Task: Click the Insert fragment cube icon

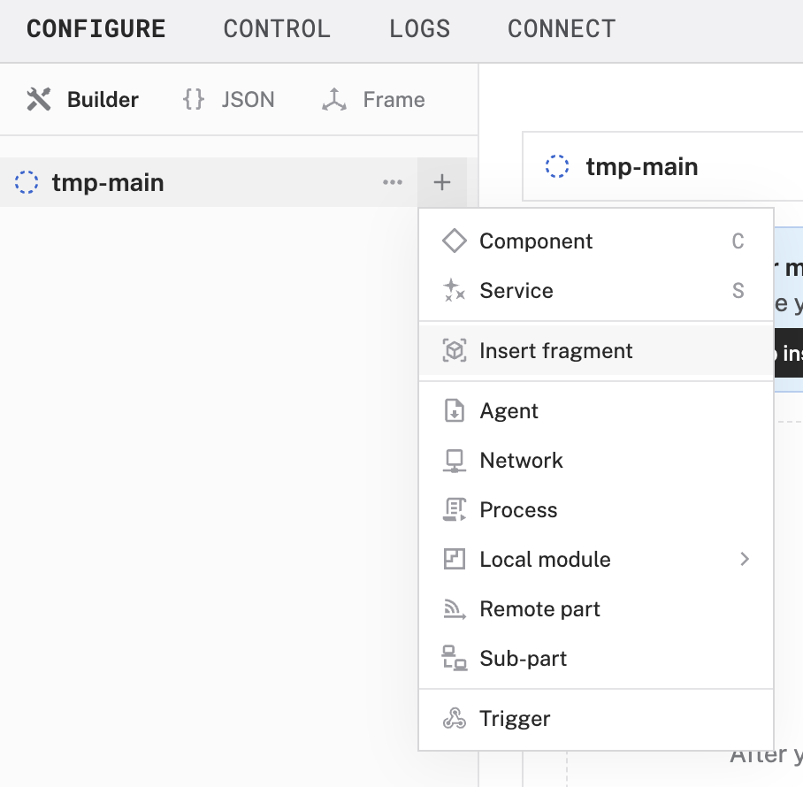Action: coord(454,351)
